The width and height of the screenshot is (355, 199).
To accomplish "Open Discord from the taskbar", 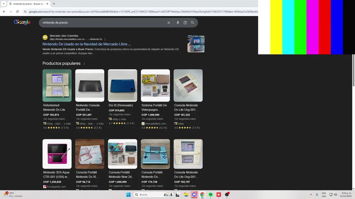I will tap(194, 195).
